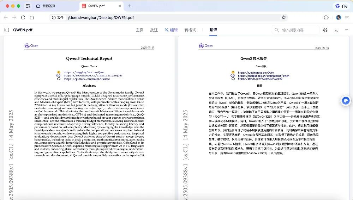Click the "Qwen3 Technical Report" title
353x200 pixels.
coord(89,58)
